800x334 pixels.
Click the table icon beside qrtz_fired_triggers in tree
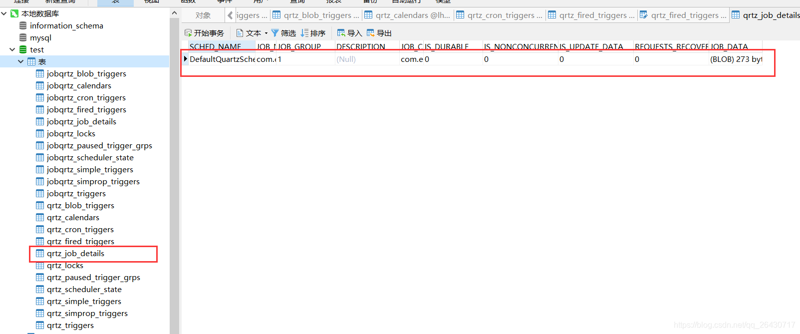pyautogui.click(x=40, y=241)
